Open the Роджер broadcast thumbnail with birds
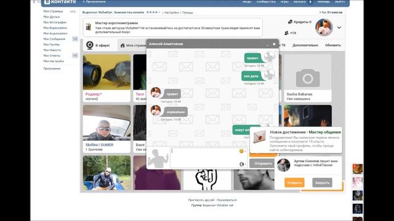Screen dimensions: 394x221 [x=107, y=72]
